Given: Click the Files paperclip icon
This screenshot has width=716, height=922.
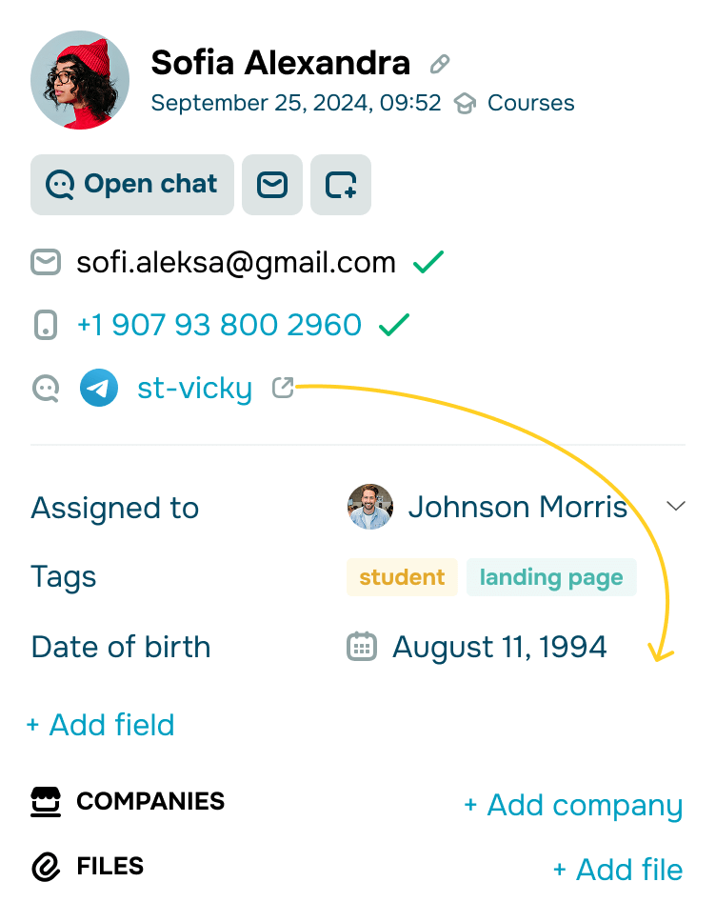Looking at the screenshot, I should tap(45, 866).
